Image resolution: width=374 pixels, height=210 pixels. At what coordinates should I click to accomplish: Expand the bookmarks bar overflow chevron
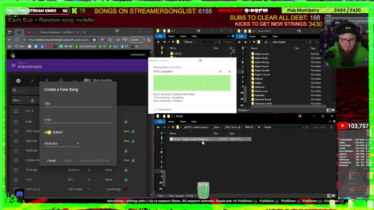point(147,46)
